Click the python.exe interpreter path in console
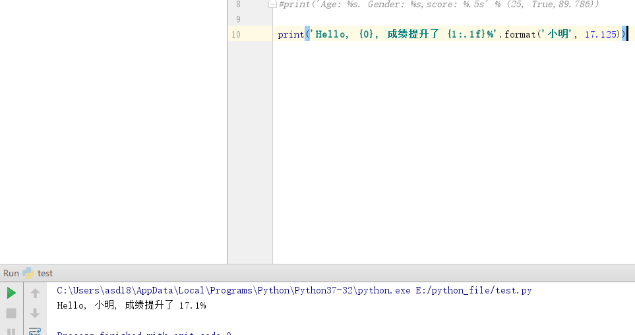The height and width of the screenshot is (335, 635). tap(233, 290)
